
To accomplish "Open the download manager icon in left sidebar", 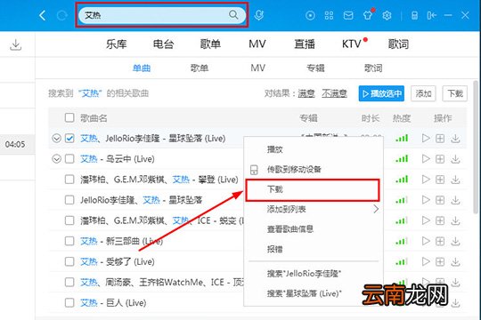I will [16, 45].
